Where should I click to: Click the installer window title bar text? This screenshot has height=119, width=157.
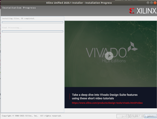[x=79, y=3]
